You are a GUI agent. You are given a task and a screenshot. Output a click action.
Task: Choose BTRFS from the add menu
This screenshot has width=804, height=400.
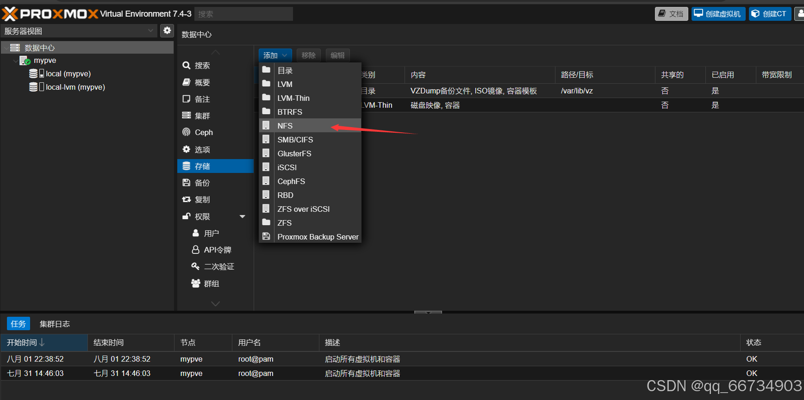pos(310,112)
